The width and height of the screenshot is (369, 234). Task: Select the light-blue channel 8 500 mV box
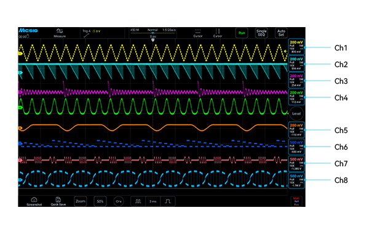coord(296,180)
